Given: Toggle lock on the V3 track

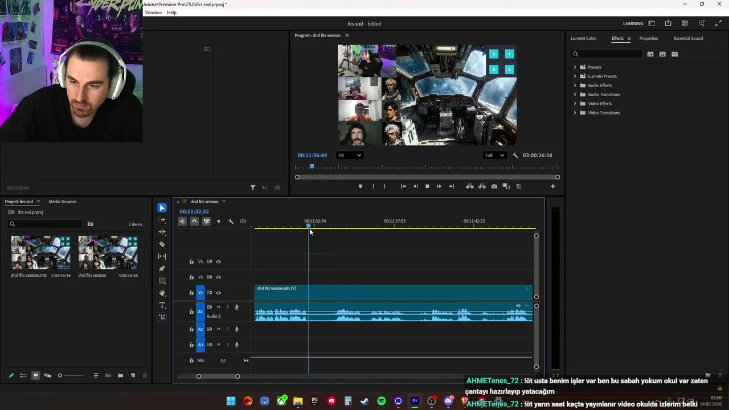Looking at the screenshot, I should coord(191,262).
